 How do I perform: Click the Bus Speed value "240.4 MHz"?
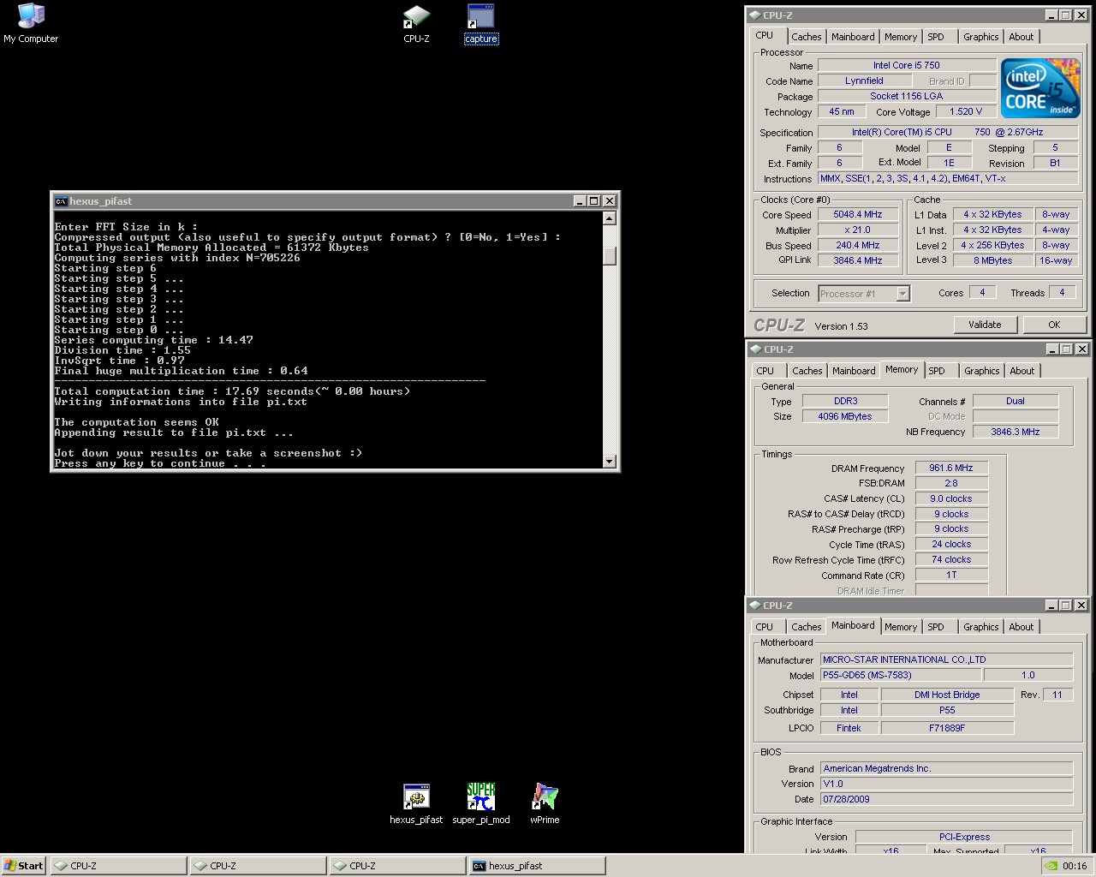click(x=858, y=245)
